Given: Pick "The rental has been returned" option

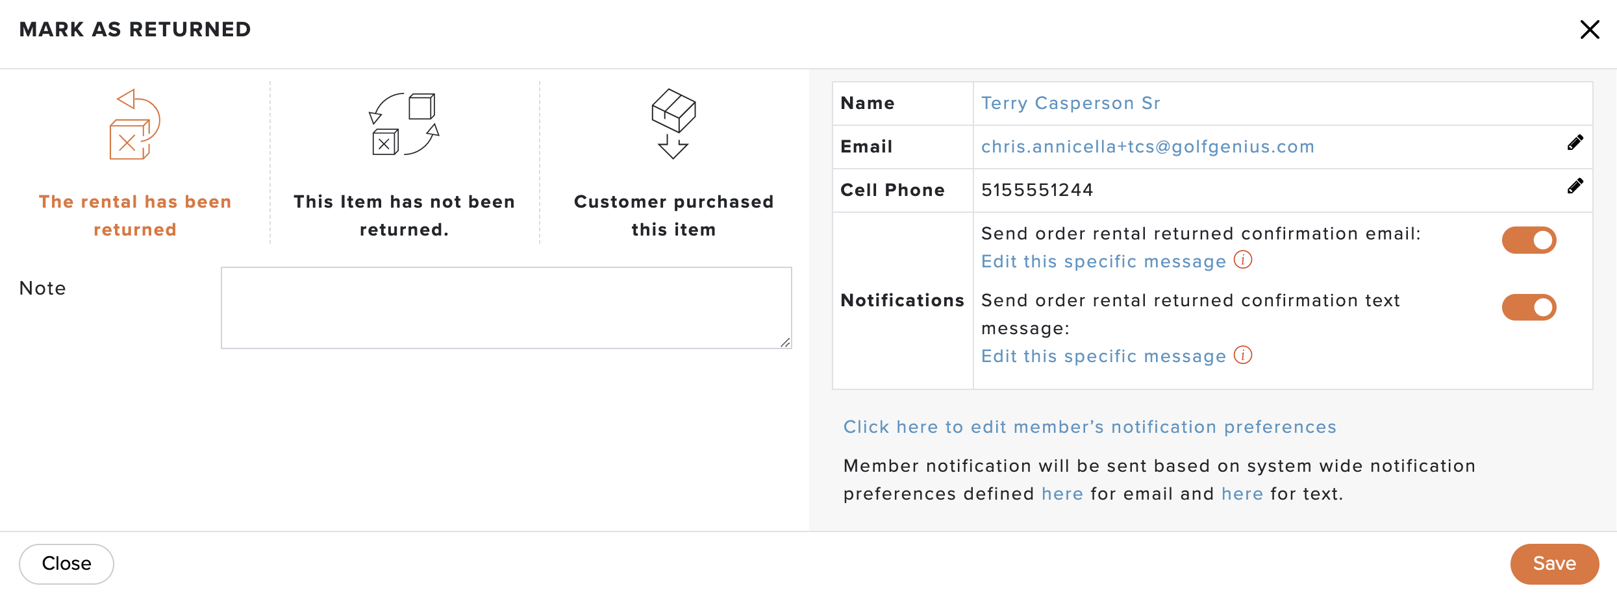Looking at the screenshot, I should (135, 215).
